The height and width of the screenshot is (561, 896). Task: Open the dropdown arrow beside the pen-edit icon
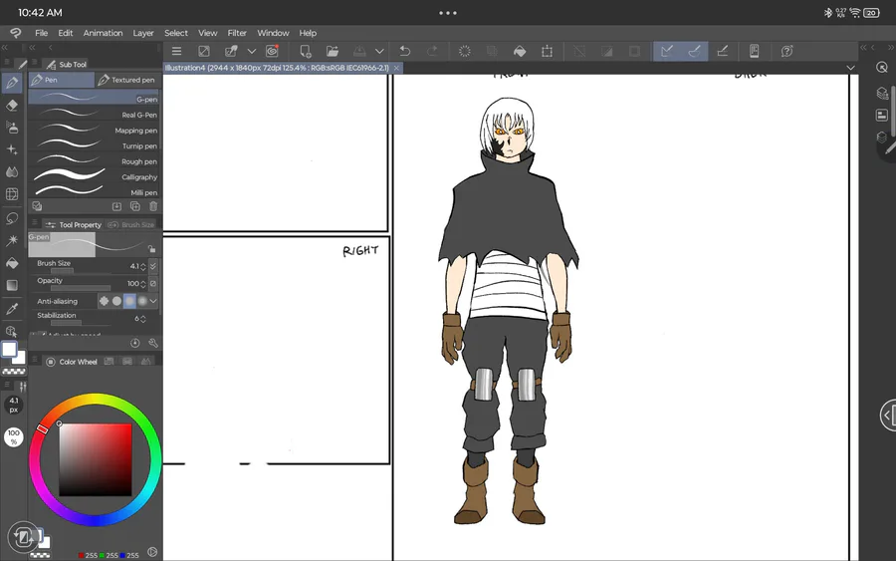coord(252,52)
